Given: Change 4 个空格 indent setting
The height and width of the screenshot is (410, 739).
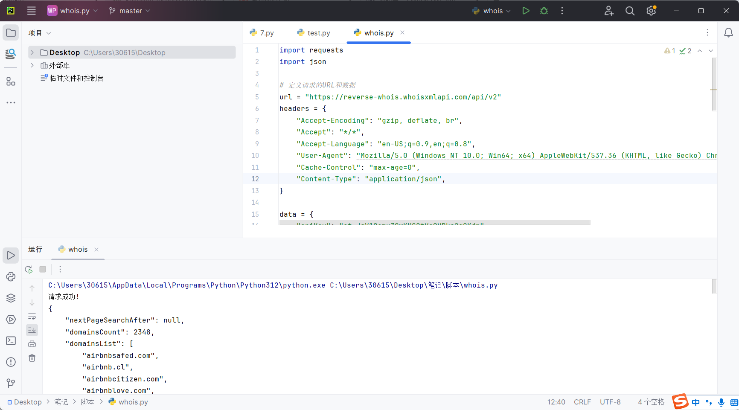Looking at the screenshot, I should pyautogui.click(x=651, y=402).
